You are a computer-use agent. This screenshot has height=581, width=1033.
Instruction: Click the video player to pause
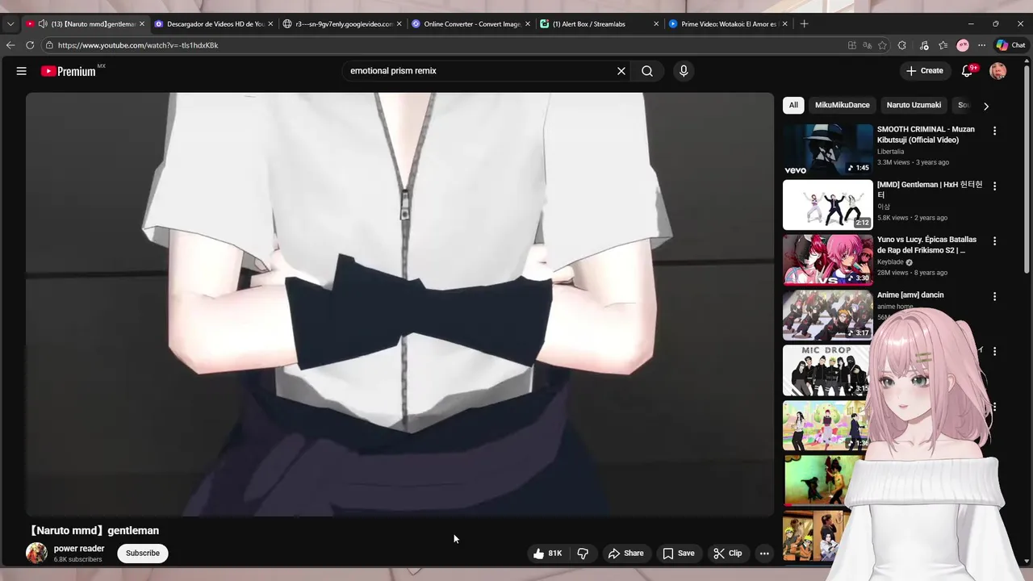(399, 304)
